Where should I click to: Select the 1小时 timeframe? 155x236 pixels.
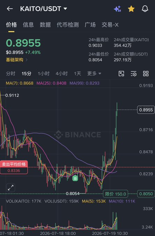tap(44, 73)
